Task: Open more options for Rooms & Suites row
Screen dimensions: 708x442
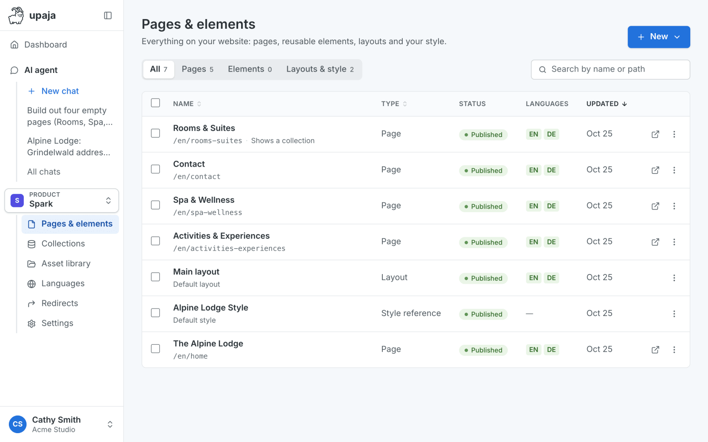Action: click(x=674, y=134)
